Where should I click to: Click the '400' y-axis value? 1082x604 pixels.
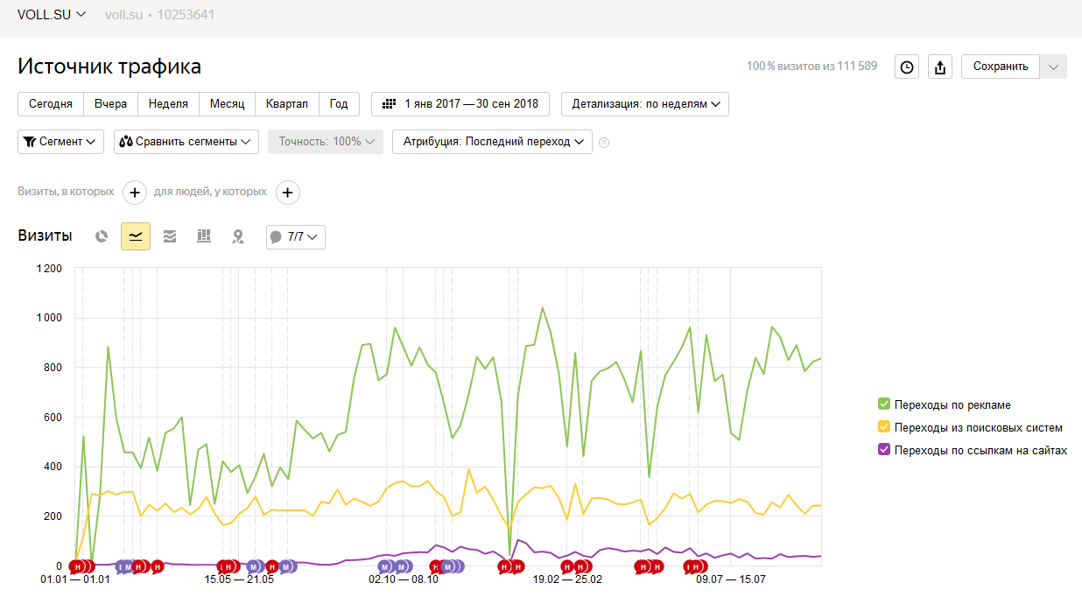(53, 467)
